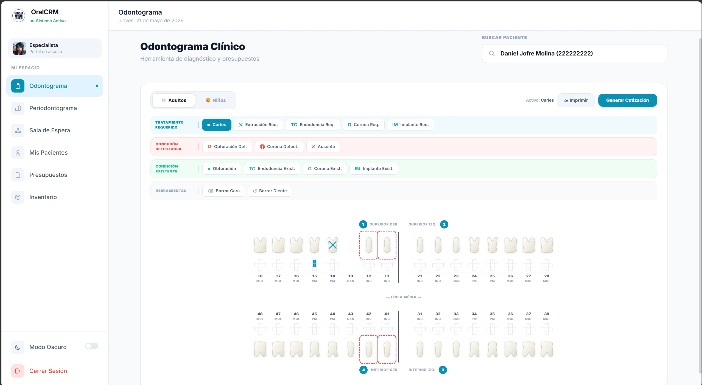Screen dimensions: 702x385
Task: Open the Periodontograma chart icon
Action: pos(18,108)
